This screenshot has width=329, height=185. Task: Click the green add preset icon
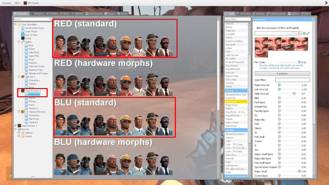point(304,33)
